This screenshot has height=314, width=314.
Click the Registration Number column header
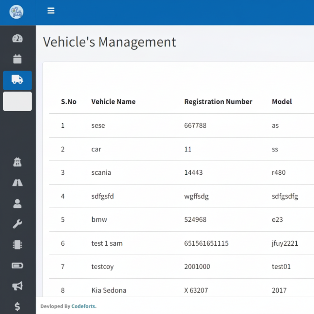click(x=218, y=102)
